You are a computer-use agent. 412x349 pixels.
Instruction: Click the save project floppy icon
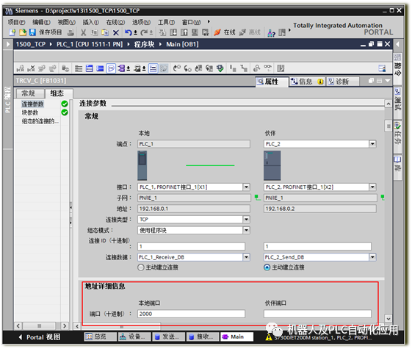[32, 32]
